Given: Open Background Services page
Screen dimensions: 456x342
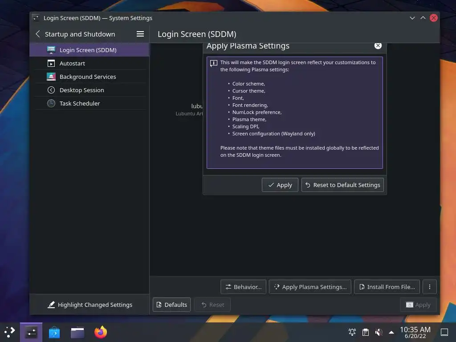Looking at the screenshot, I should (90, 77).
